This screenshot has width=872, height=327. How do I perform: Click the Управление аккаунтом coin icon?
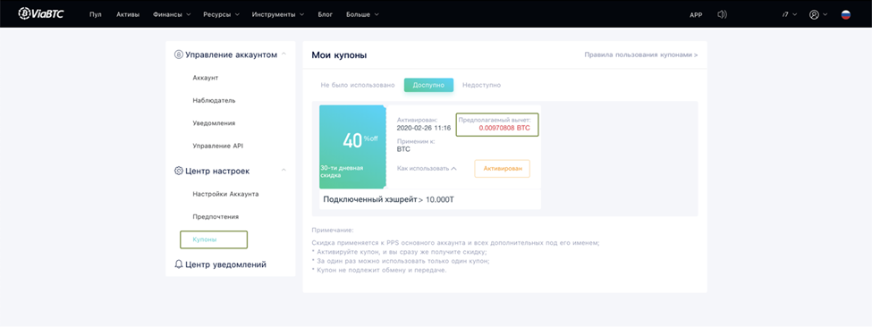tap(179, 54)
